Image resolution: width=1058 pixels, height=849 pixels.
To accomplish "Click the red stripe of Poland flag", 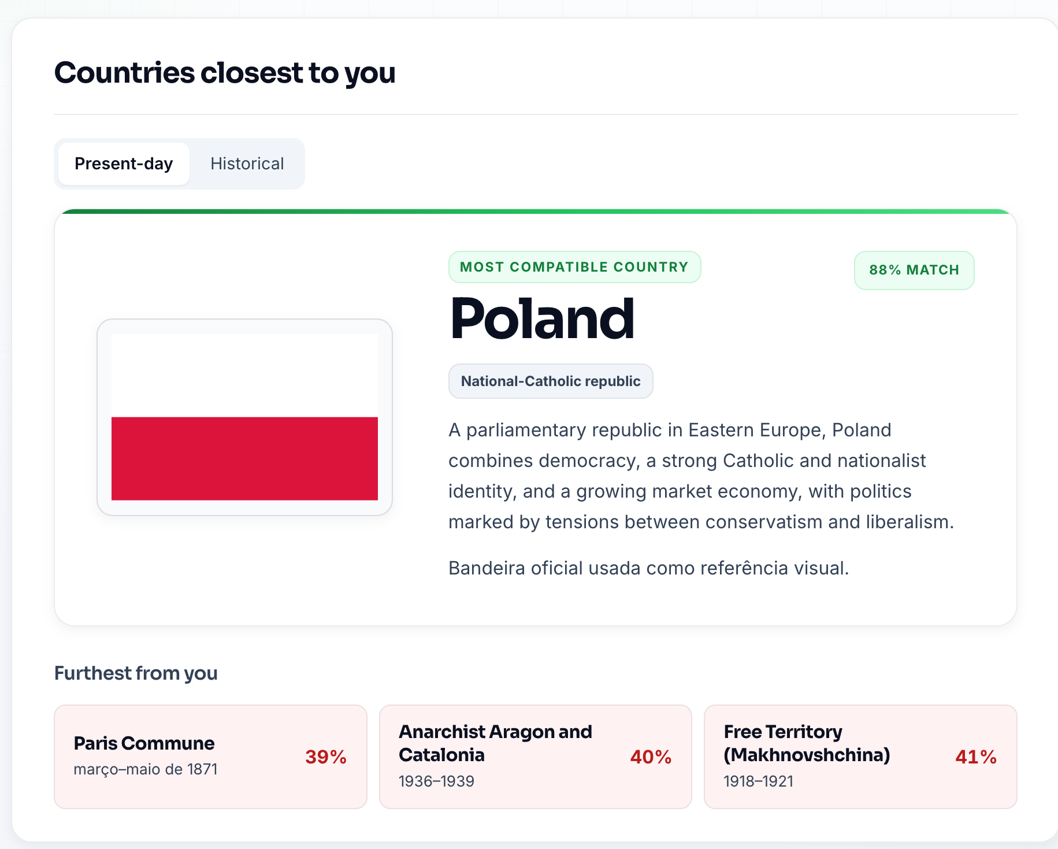I will [x=244, y=458].
